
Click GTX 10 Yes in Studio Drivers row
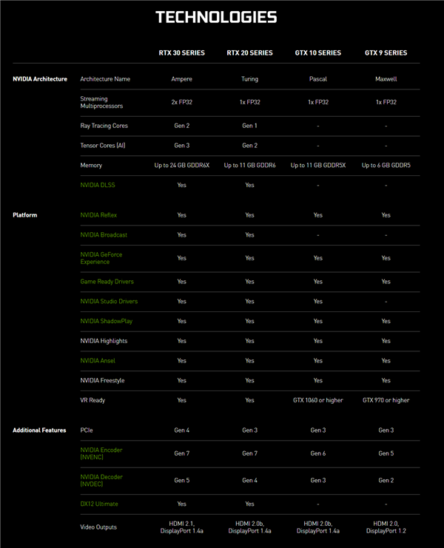(x=317, y=301)
